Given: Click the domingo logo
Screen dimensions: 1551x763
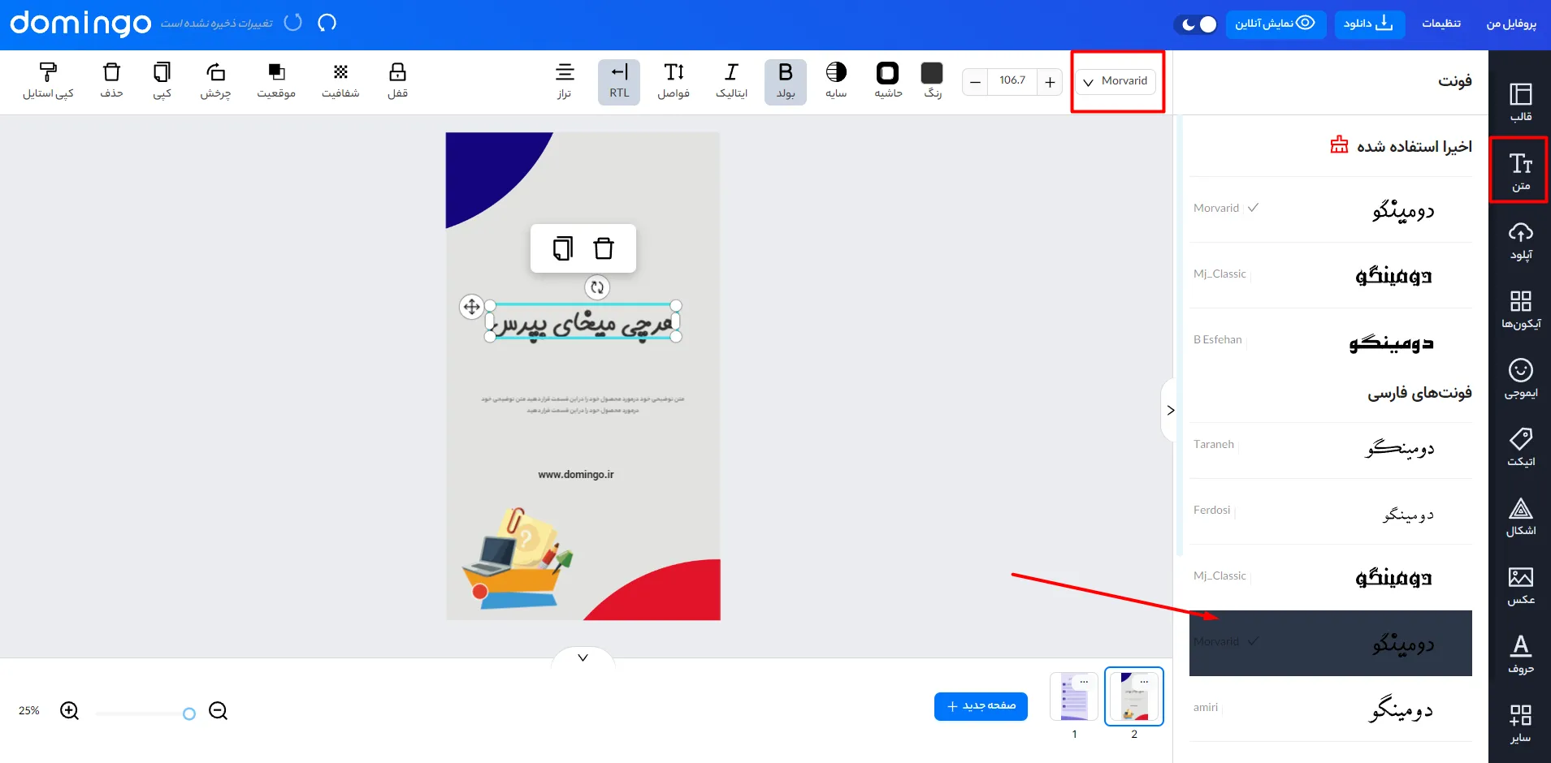Looking at the screenshot, I should pyautogui.click(x=80, y=23).
